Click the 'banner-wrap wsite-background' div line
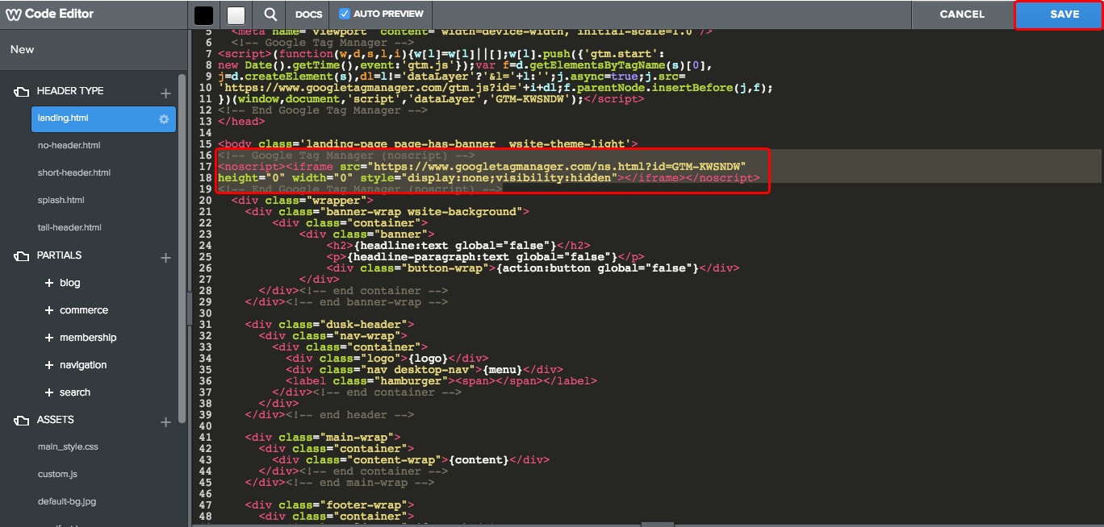The width and height of the screenshot is (1104, 527). coord(387,212)
